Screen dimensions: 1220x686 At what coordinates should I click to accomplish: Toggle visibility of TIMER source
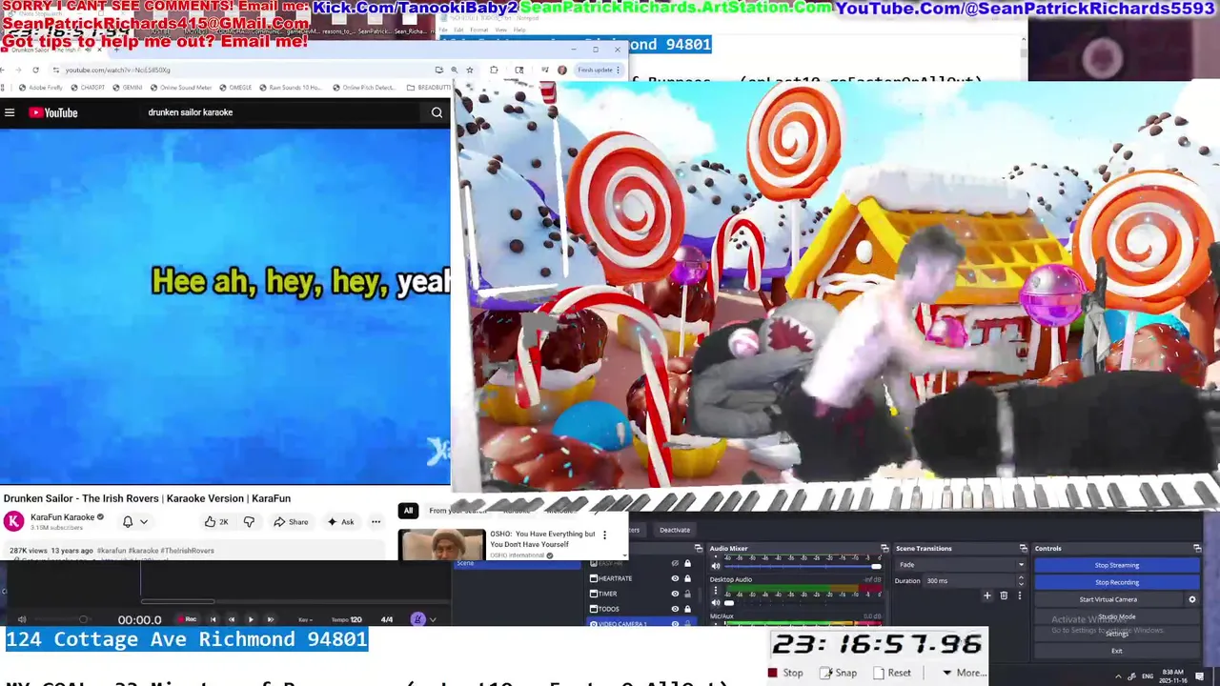pos(675,594)
